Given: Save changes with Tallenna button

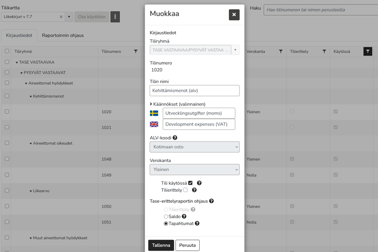Looking at the screenshot, I should point(161,245).
